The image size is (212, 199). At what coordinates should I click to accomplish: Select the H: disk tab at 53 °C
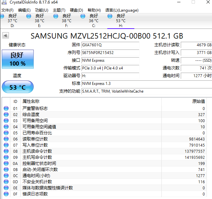coord(121,21)
